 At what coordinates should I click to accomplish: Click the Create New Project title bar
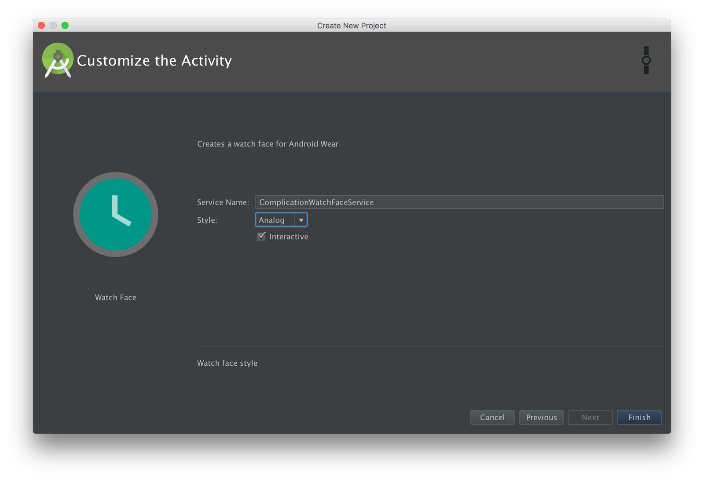click(x=352, y=26)
